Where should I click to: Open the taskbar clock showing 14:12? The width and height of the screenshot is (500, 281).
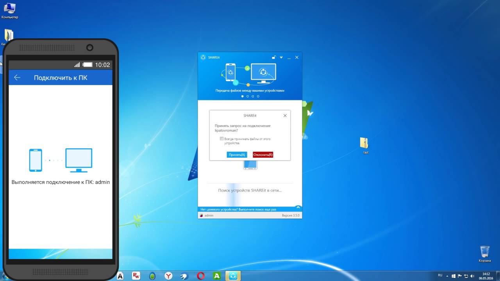tap(486, 276)
